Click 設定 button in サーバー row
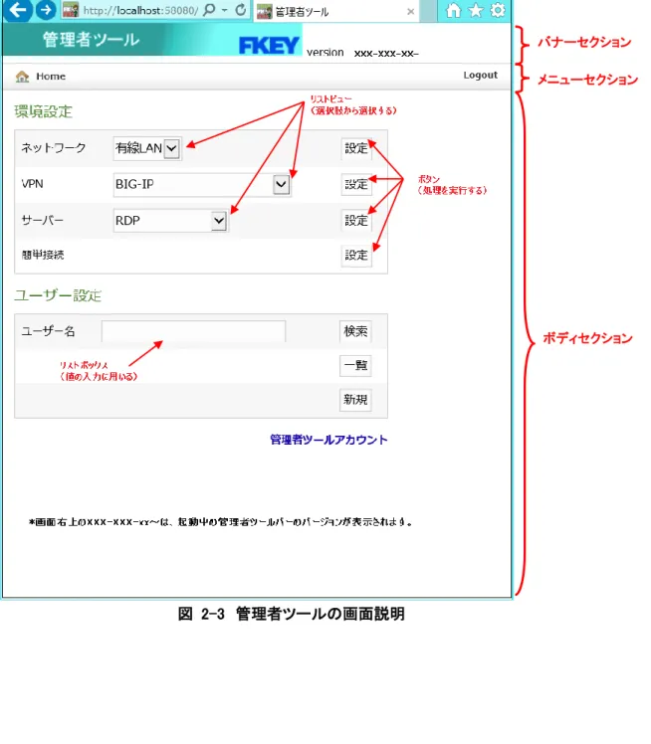 pos(356,221)
